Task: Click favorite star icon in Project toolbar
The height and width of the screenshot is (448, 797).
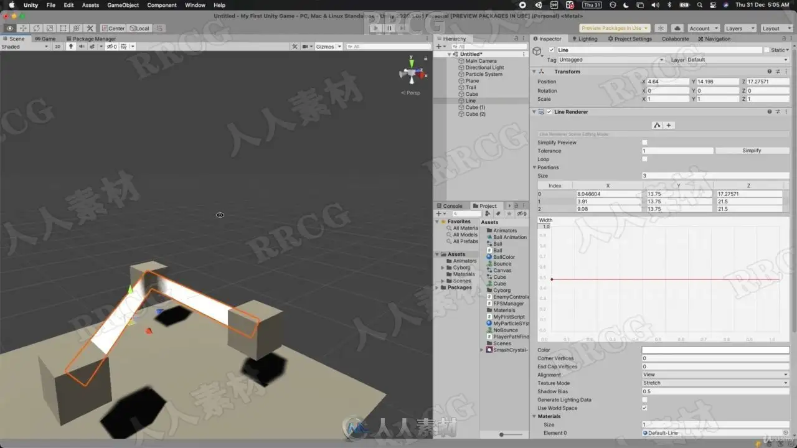Action: tap(509, 214)
